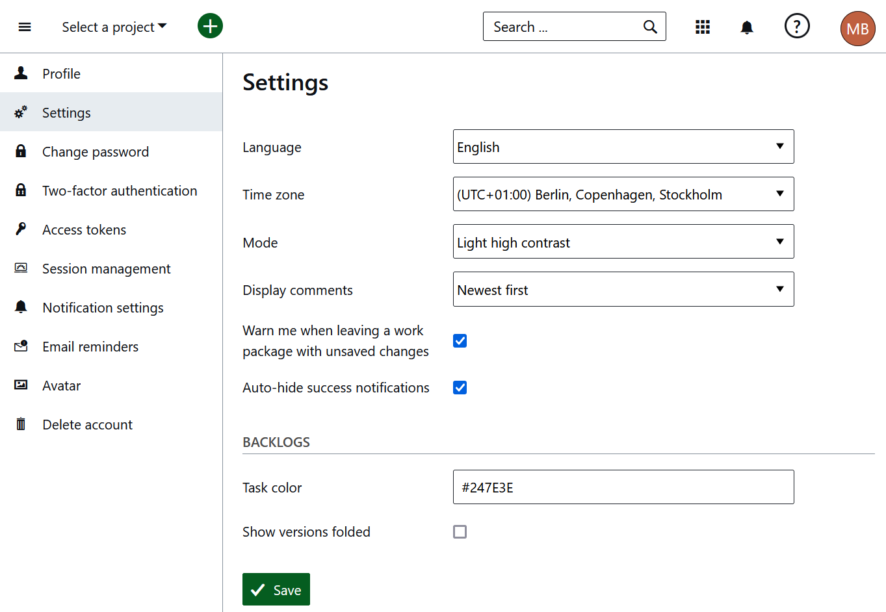
Task: Open the MB user avatar menu
Action: [857, 29]
